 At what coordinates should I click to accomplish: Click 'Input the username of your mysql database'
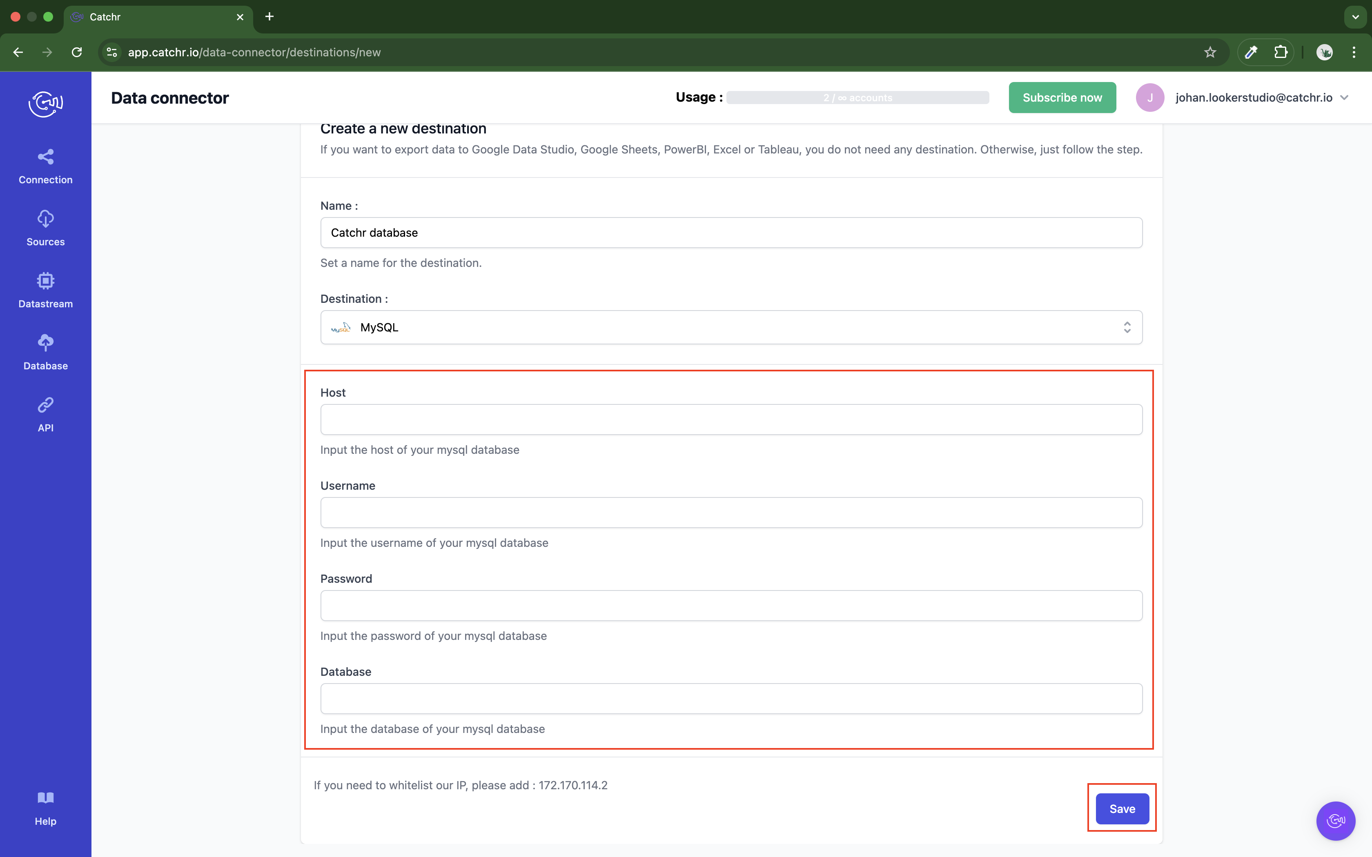click(434, 543)
